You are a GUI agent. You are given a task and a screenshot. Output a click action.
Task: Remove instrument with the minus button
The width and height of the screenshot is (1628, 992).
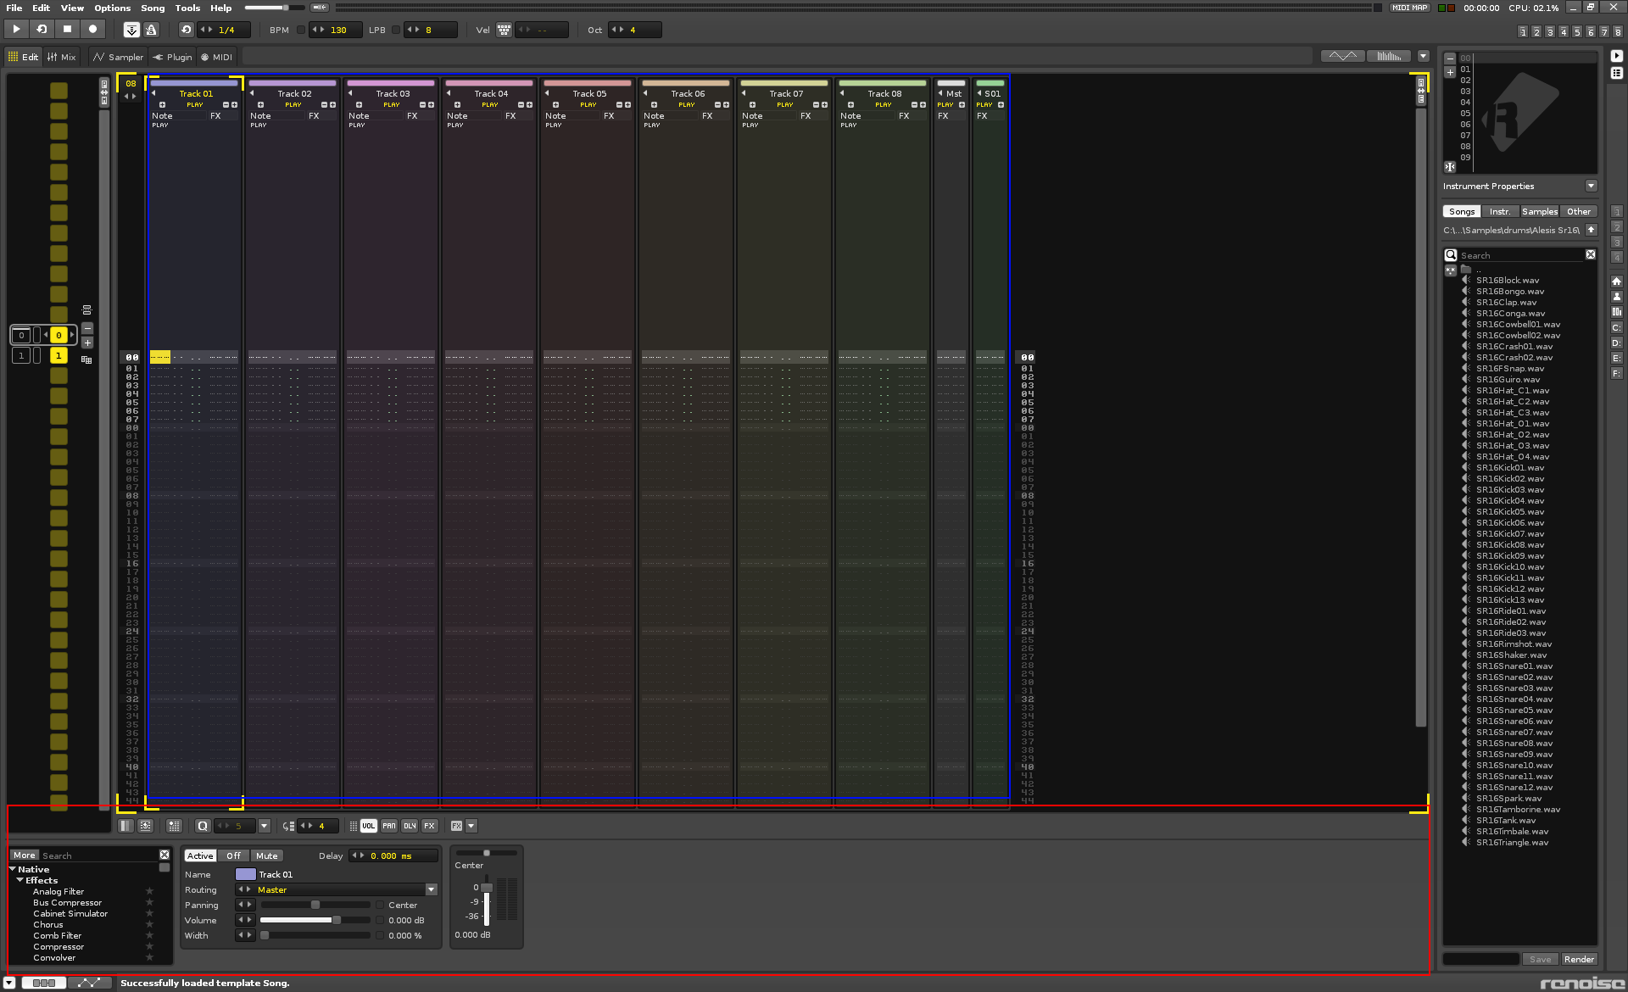[1450, 59]
